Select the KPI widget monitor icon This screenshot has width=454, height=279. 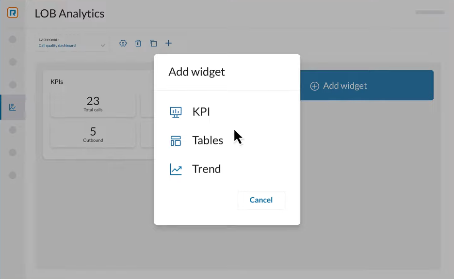(175, 111)
